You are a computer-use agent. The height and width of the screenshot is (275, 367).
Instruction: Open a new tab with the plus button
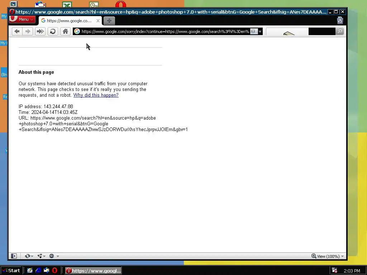[x=109, y=21]
